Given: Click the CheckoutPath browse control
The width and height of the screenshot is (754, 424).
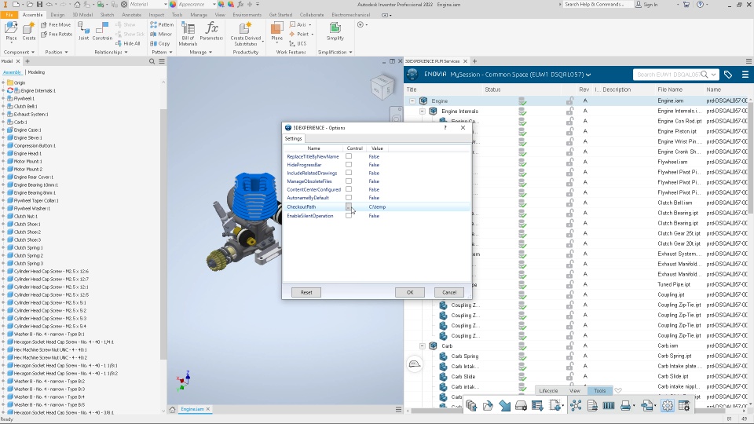Looking at the screenshot, I should tap(349, 207).
